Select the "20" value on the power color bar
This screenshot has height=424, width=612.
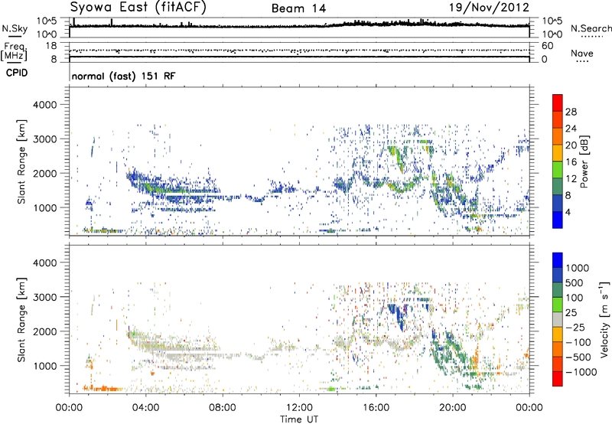(x=571, y=145)
